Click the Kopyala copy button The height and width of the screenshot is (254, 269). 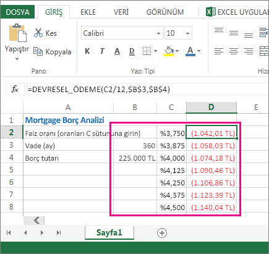click(53, 52)
